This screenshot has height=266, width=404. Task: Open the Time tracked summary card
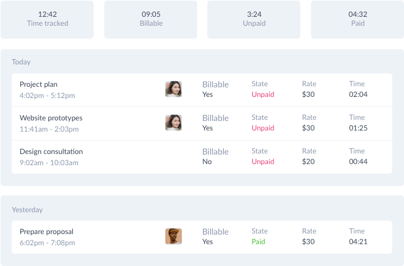pyautogui.click(x=47, y=20)
